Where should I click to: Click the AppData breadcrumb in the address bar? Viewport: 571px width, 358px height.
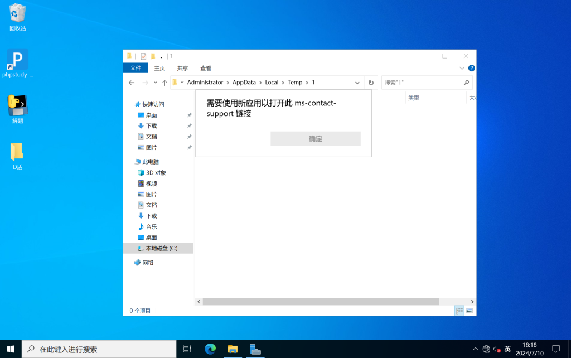[x=244, y=83]
